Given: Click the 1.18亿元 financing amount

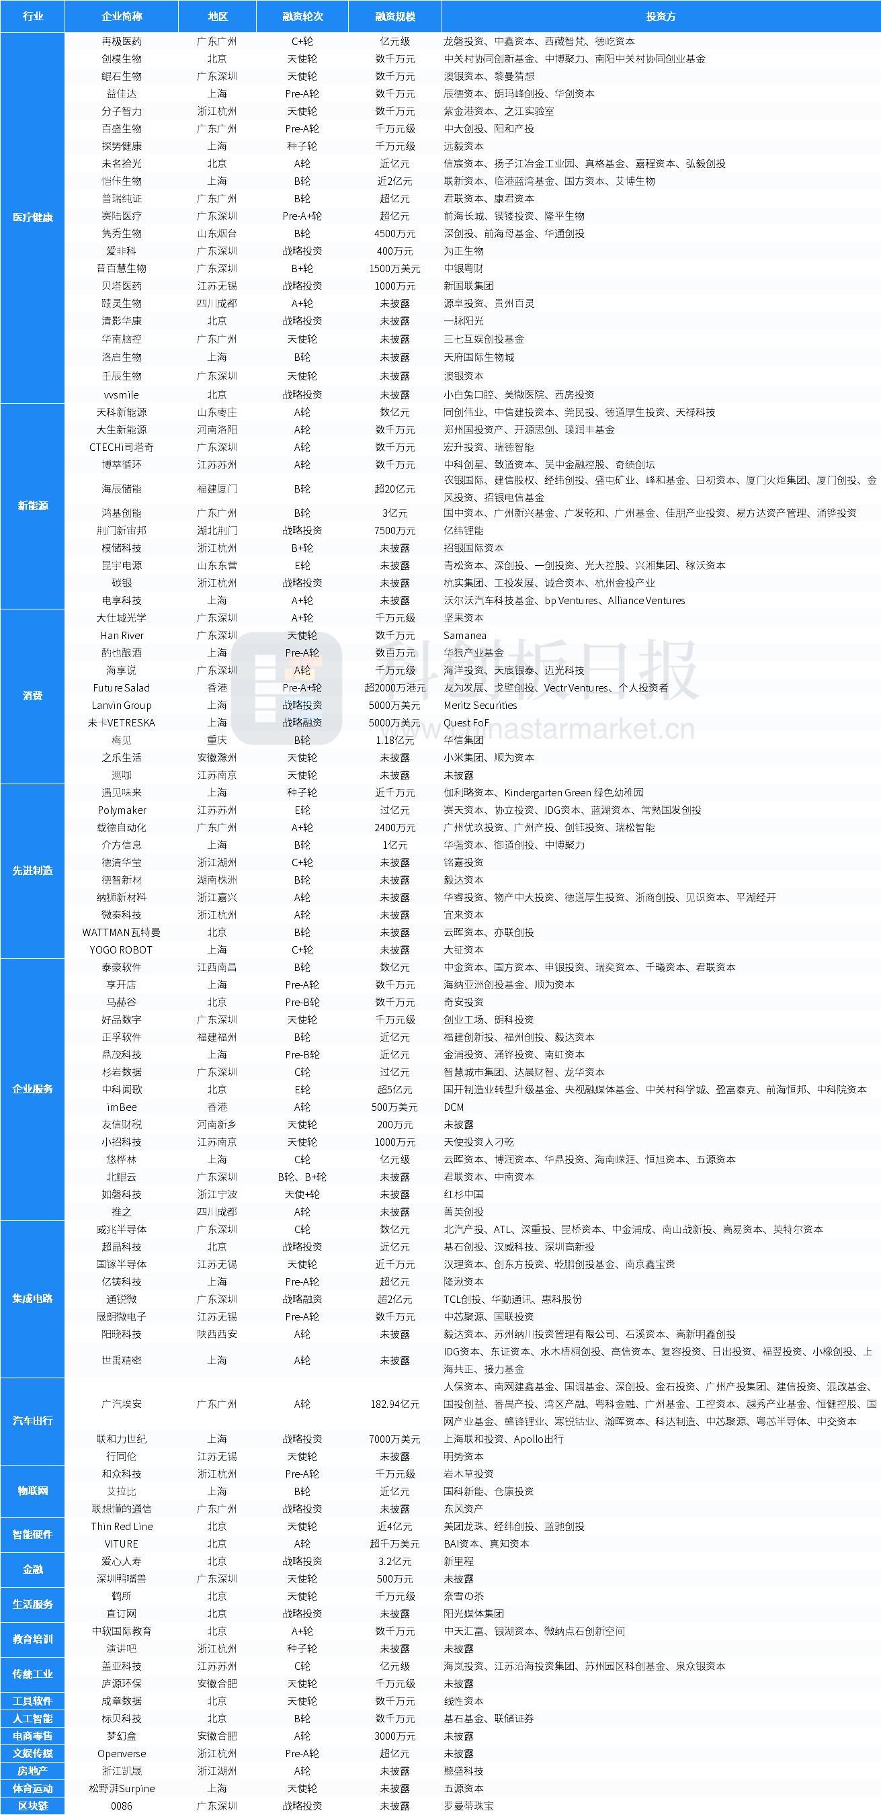Looking at the screenshot, I should pyautogui.click(x=394, y=741).
